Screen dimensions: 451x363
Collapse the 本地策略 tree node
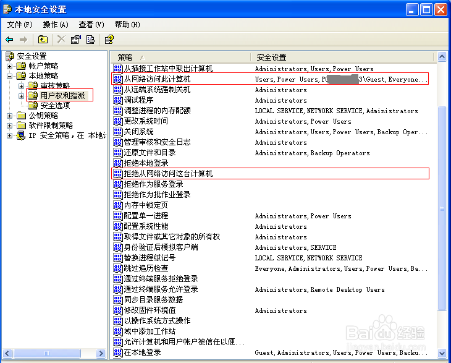9,76
